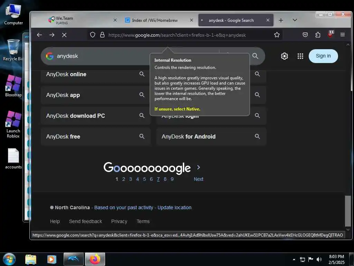Open the tracking protection shield icon
The width and height of the screenshot is (354, 266).
[93, 35]
